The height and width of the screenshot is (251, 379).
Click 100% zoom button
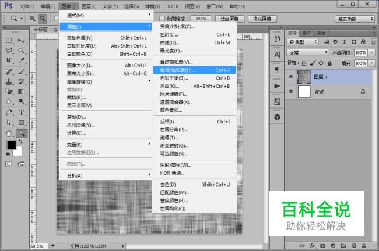click(x=201, y=19)
